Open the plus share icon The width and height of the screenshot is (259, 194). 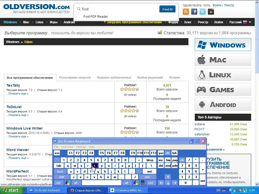(x=211, y=12)
